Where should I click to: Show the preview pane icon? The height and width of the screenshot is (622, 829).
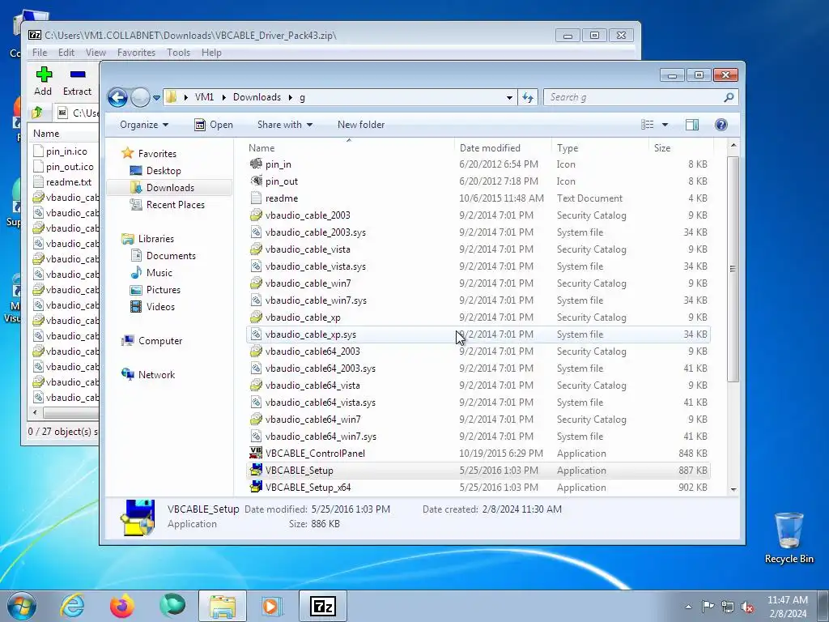pyautogui.click(x=692, y=125)
